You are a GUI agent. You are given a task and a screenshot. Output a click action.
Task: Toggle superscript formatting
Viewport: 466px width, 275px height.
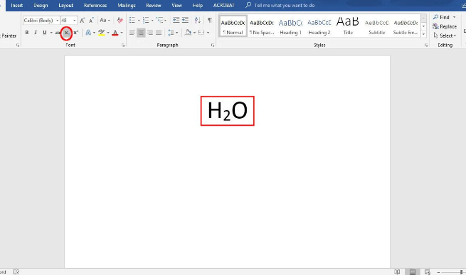tap(76, 33)
